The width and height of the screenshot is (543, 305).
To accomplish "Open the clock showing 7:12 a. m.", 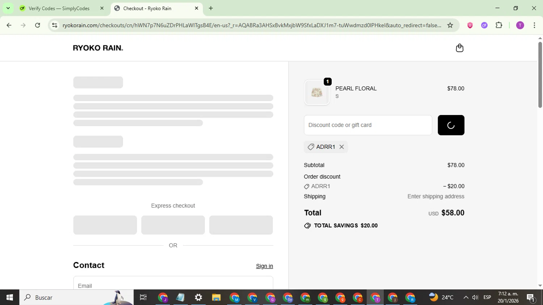I will 508,297.
